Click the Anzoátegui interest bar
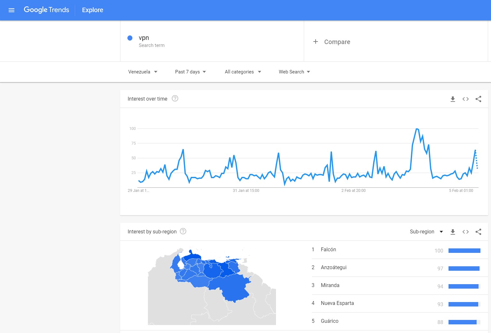491x333 pixels. tap(464, 269)
